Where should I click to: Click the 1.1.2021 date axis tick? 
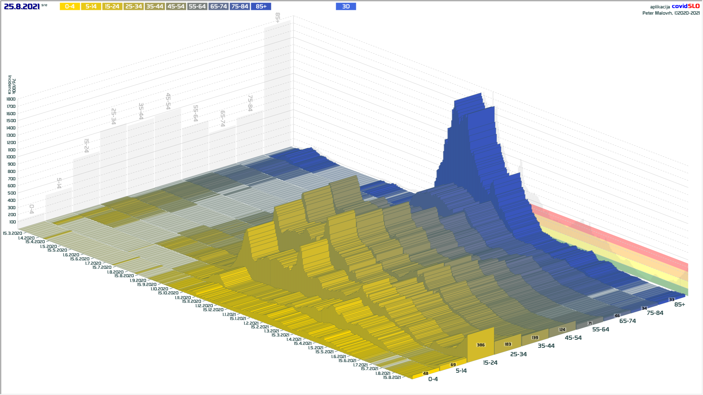click(229, 315)
